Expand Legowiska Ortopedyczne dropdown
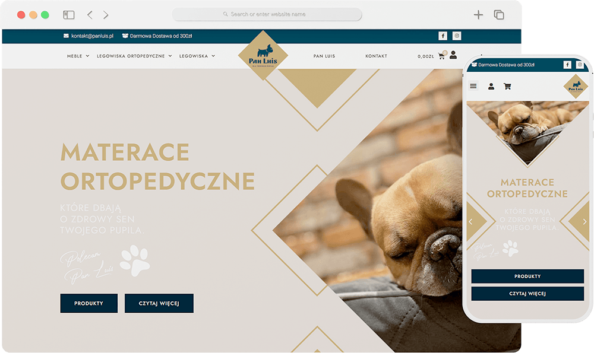Viewport: 594px width, 353px height. tap(134, 56)
